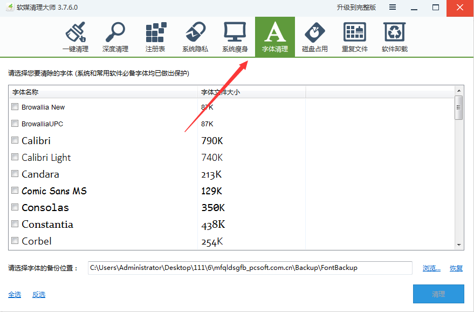Click the blue 清理 clean button
Viewport: 474px width, 312px height.
(438, 294)
